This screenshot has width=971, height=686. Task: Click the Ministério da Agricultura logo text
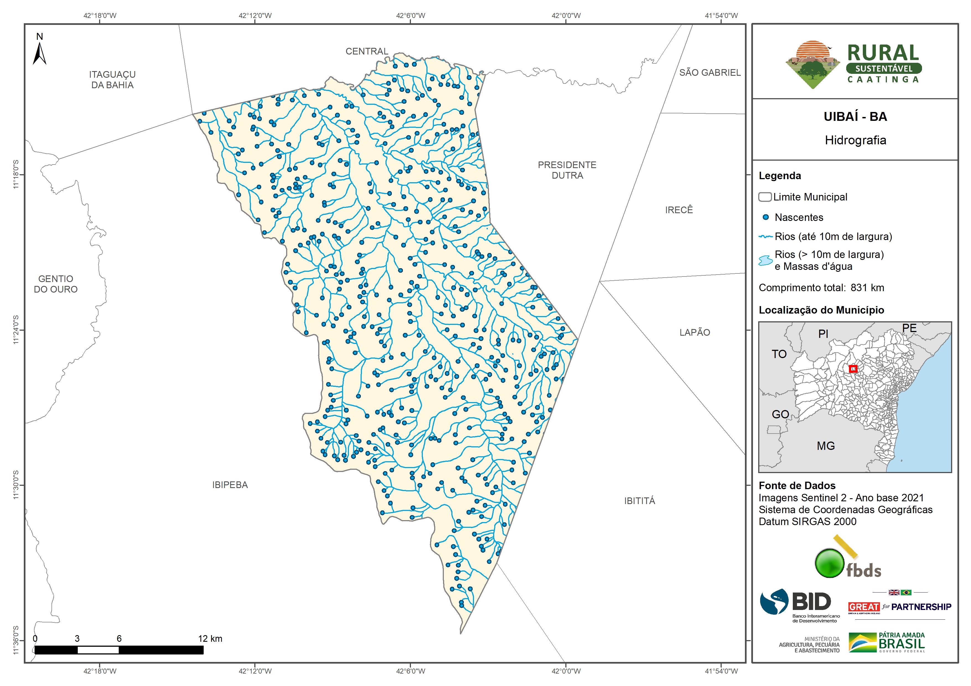[809, 645]
